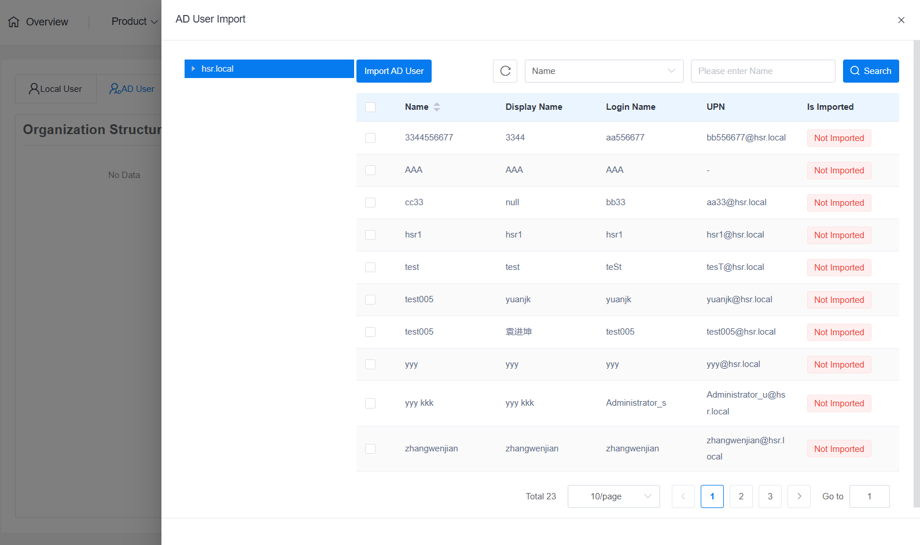Image resolution: width=920 pixels, height=545 pixels.
Task: Open the 10/page size dropdown
Action: [x=613, y=496]
